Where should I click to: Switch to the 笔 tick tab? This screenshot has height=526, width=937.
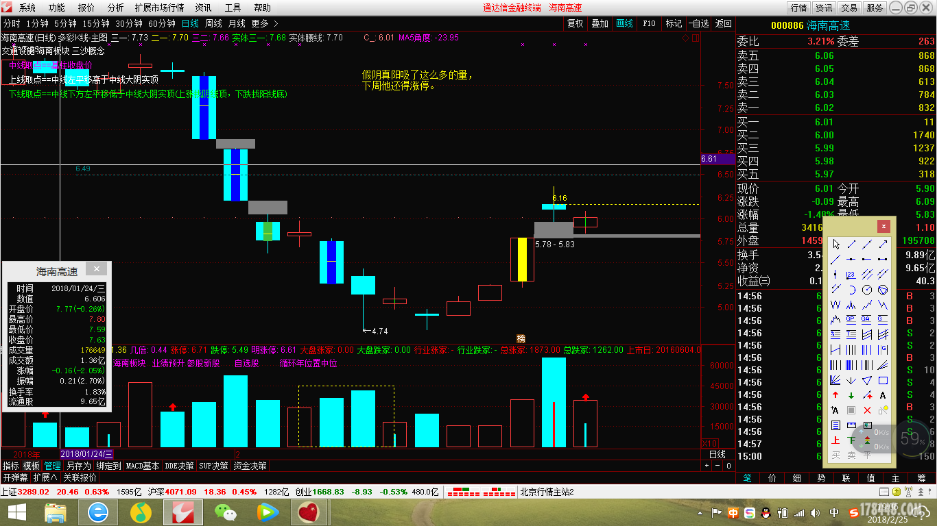point(747,477)
